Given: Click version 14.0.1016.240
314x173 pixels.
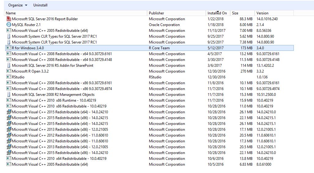Looking at the screenshot, I should click(267, 19).
